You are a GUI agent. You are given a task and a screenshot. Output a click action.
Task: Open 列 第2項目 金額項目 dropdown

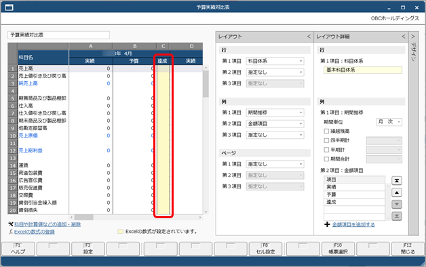click(275, 124)
